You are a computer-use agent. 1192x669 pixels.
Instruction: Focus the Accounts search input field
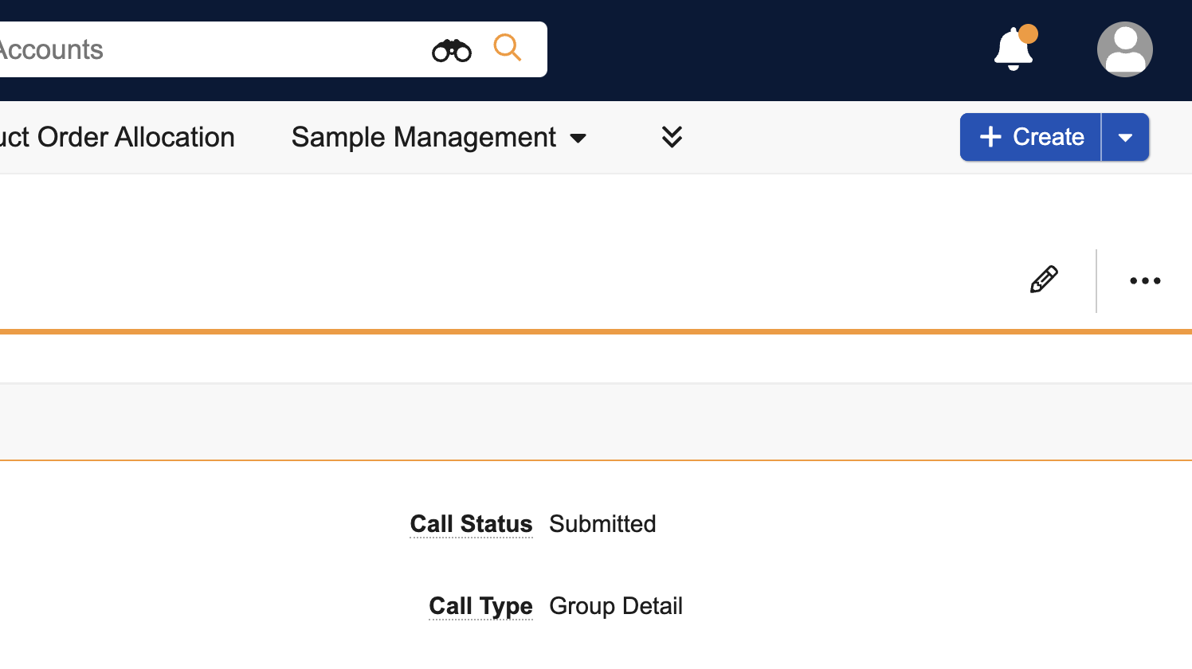pyautogui.click(x=199, y=49)
